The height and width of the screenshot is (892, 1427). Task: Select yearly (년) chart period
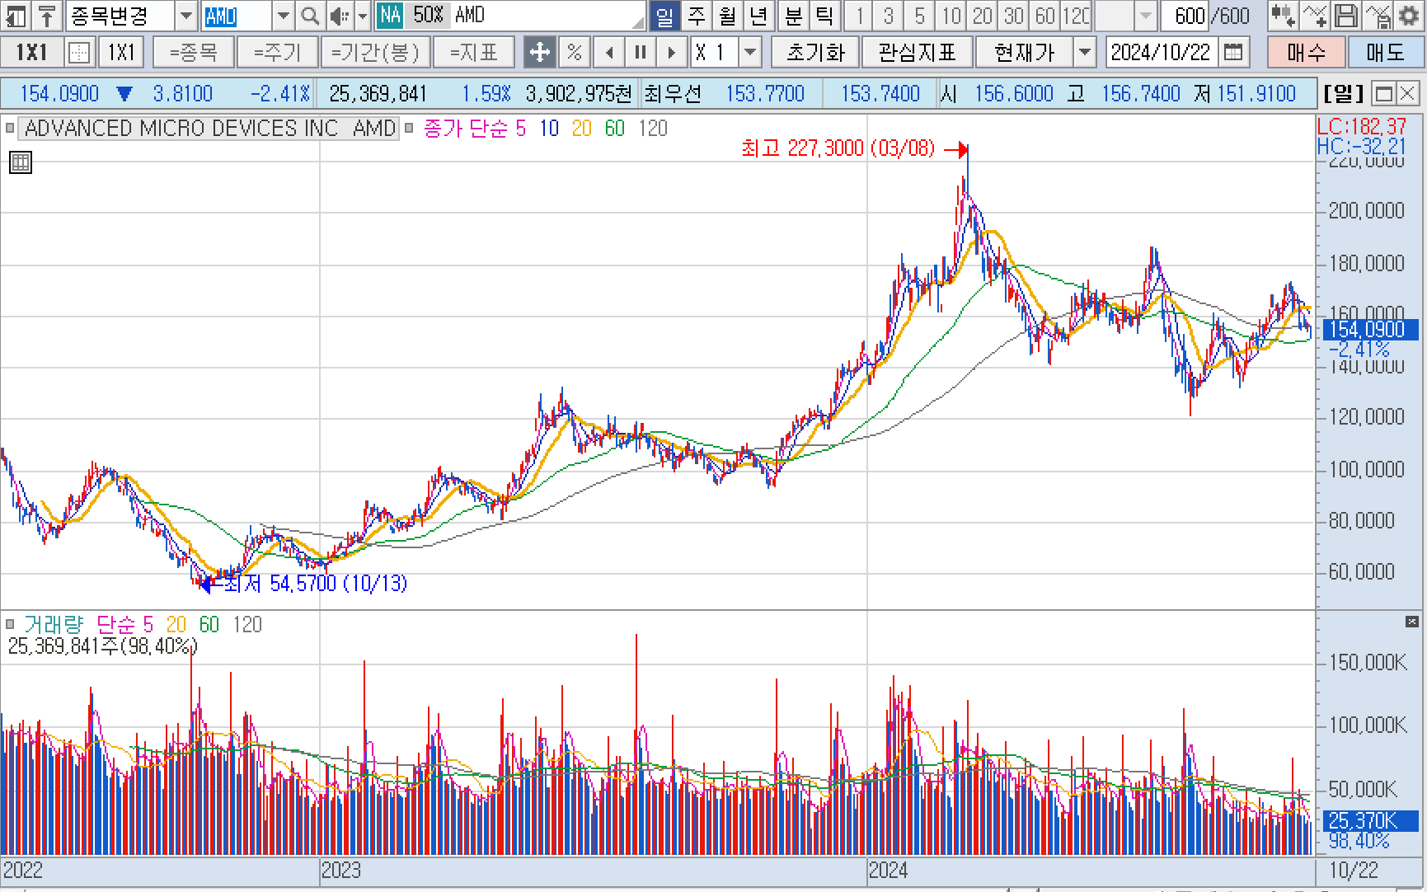pos(759,16)
